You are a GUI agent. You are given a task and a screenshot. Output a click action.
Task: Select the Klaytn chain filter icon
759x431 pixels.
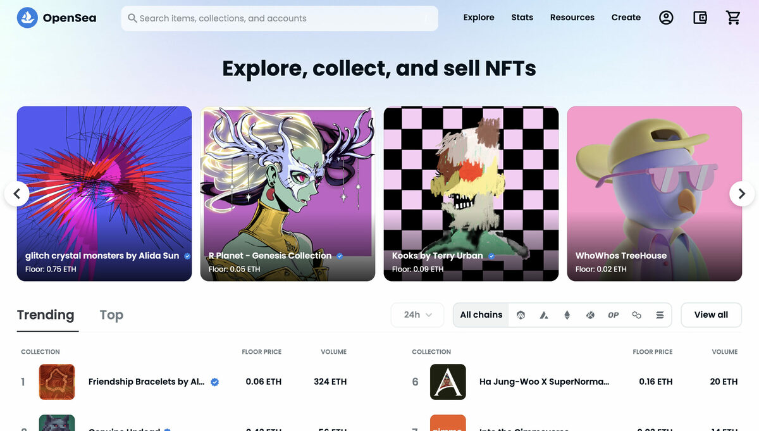click(x=590, y=315)
